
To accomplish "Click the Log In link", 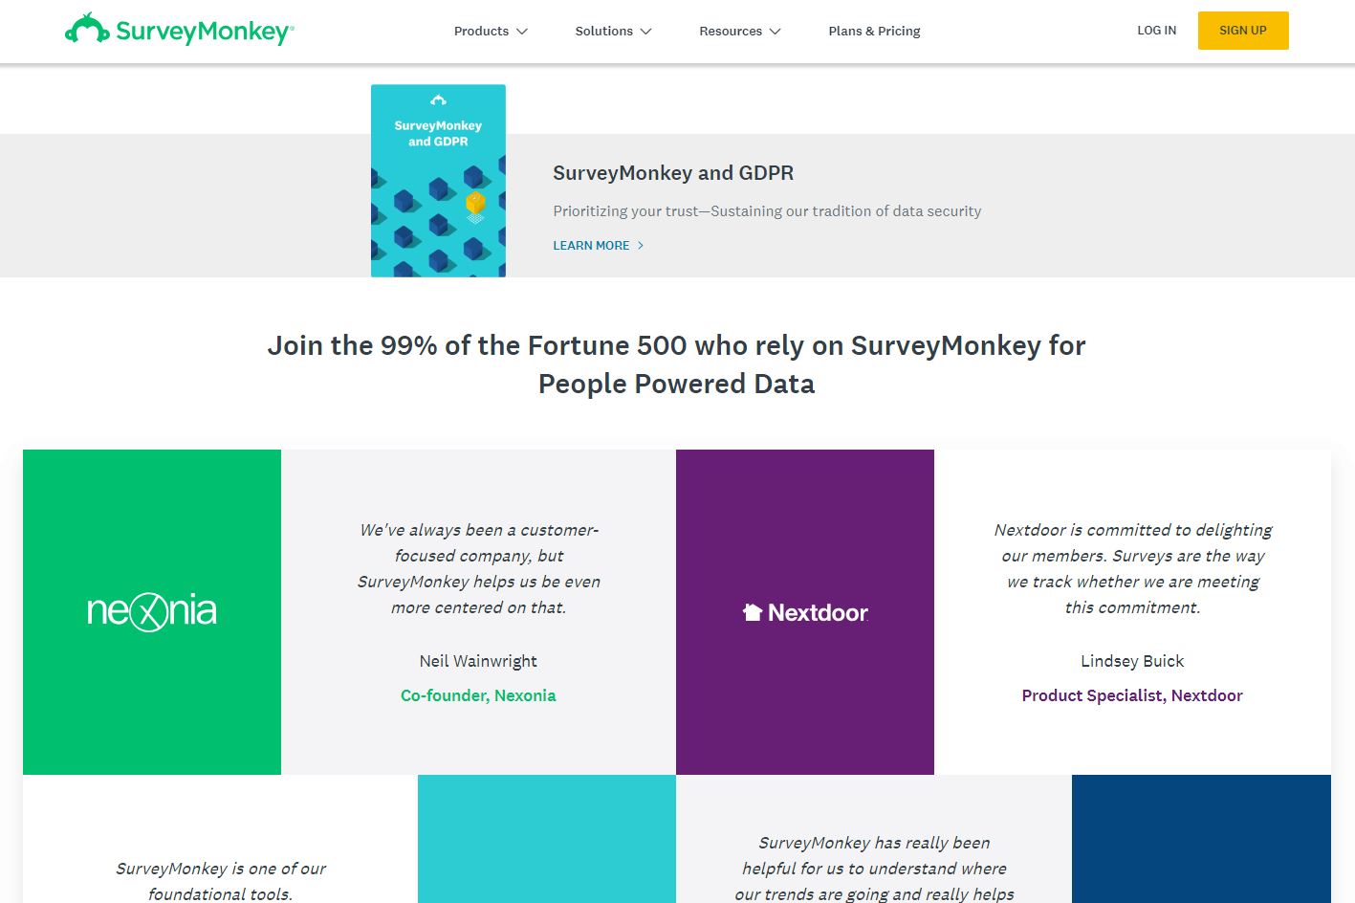I will (x=1156, y=31).
